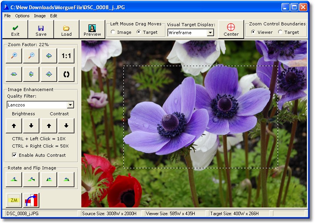Click the red-and-white blue arrow icon button

pos(31,200)
